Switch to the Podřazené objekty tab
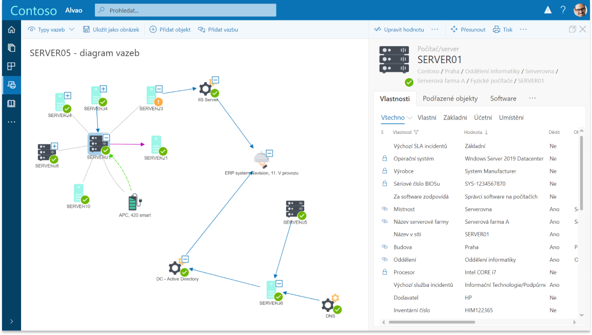 click(450, 98)
